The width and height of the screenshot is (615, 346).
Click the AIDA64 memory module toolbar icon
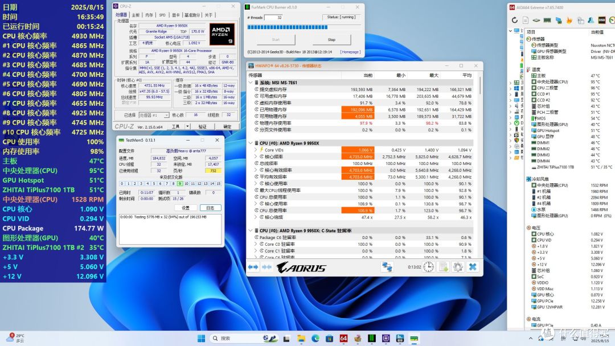pos(547,20)
